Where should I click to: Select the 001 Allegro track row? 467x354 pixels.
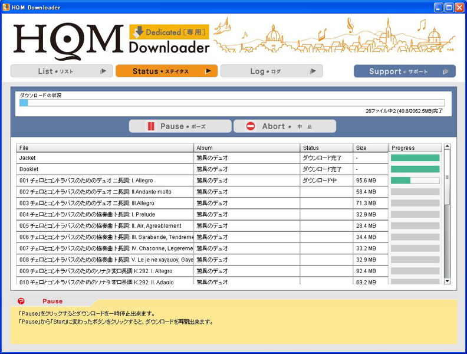click(x=105, y=181)
